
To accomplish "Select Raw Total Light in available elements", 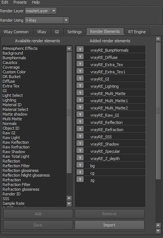I will tap(16, 156).
